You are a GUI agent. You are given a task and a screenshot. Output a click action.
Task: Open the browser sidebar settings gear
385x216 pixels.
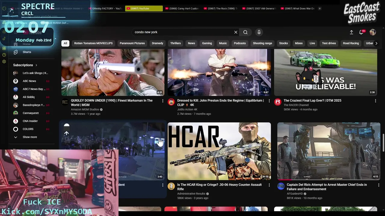click(4, 61)
